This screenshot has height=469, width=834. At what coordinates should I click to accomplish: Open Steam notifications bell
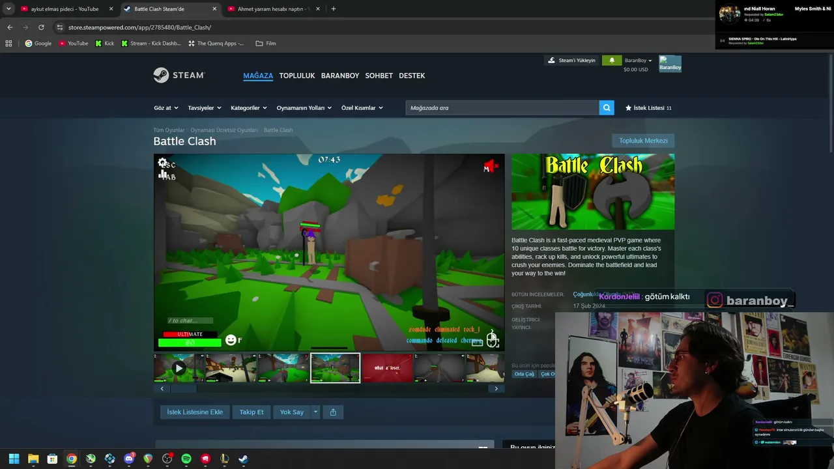[x=612, y=61]
